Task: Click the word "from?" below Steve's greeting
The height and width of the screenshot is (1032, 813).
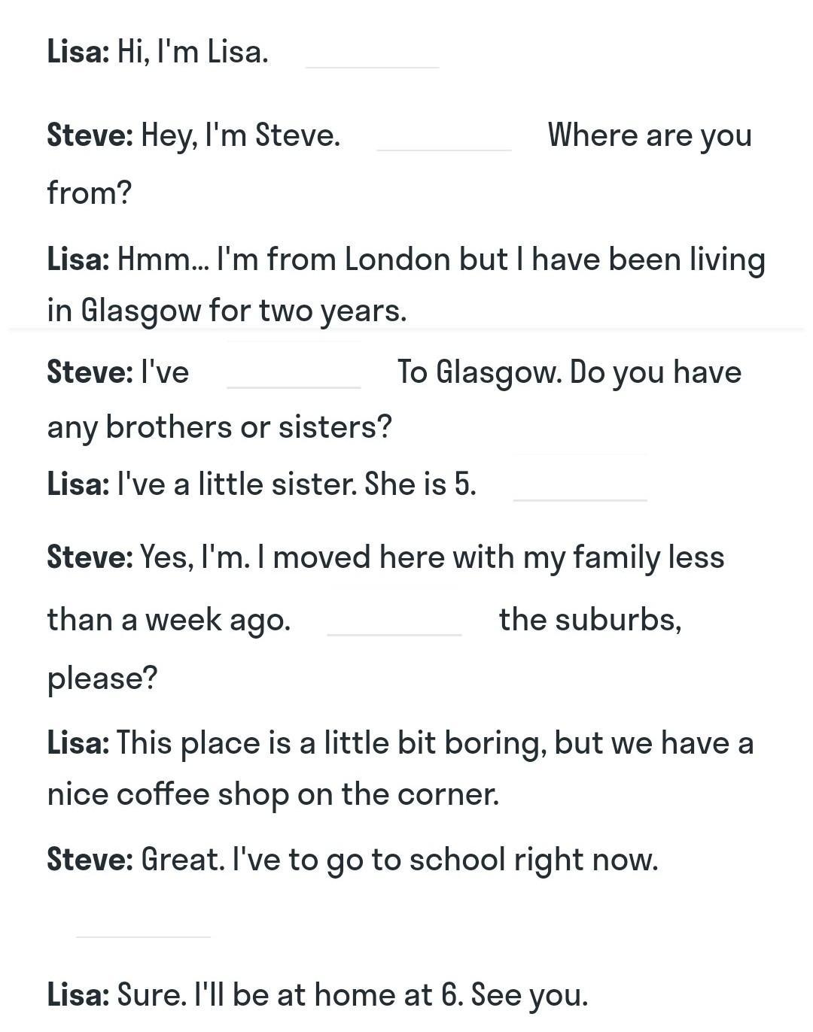Action: point(89,193)
